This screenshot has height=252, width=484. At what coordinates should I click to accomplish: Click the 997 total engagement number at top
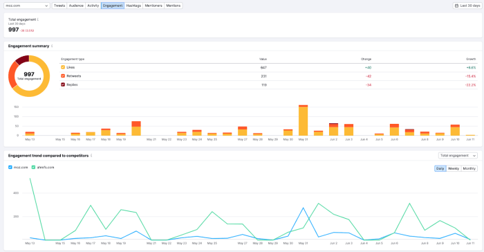[x=14, y=30]
